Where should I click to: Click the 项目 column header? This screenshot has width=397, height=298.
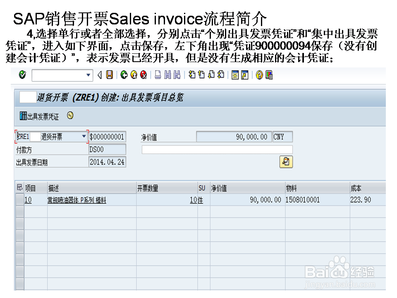point(36,188)
